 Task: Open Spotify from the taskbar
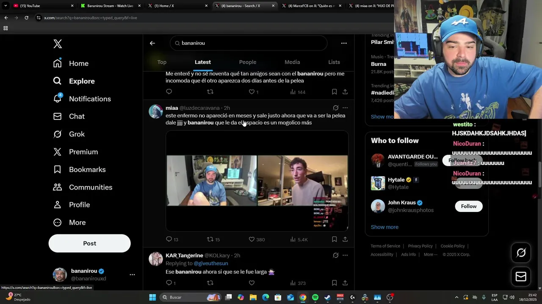coord(315,297)
